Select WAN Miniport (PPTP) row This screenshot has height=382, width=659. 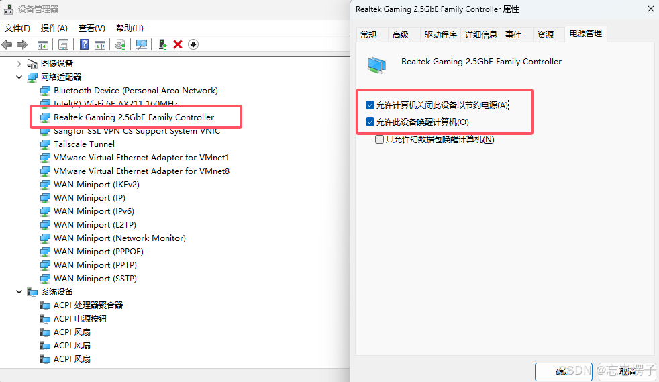pos(95,265)
